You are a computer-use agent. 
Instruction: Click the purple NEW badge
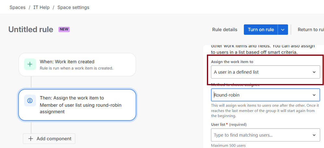tap(64, 29)
